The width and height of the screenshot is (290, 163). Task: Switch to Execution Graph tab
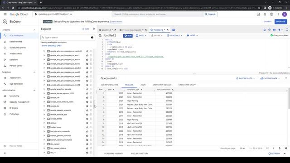(x=187, y=85)
